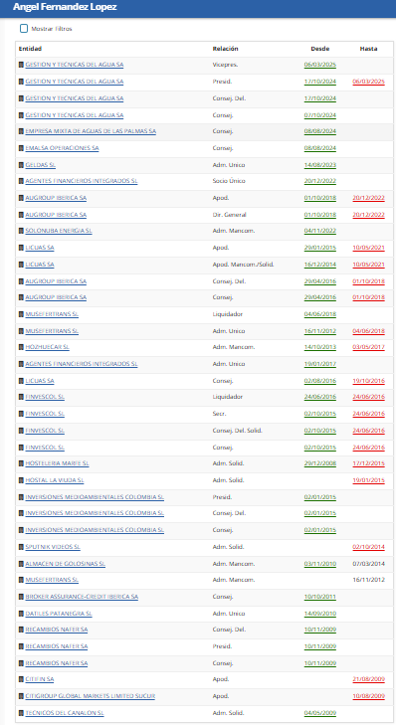Click the Hasta date 19/10/2016
The width and height of the screenshot is (396, 725).
[369, 381]
